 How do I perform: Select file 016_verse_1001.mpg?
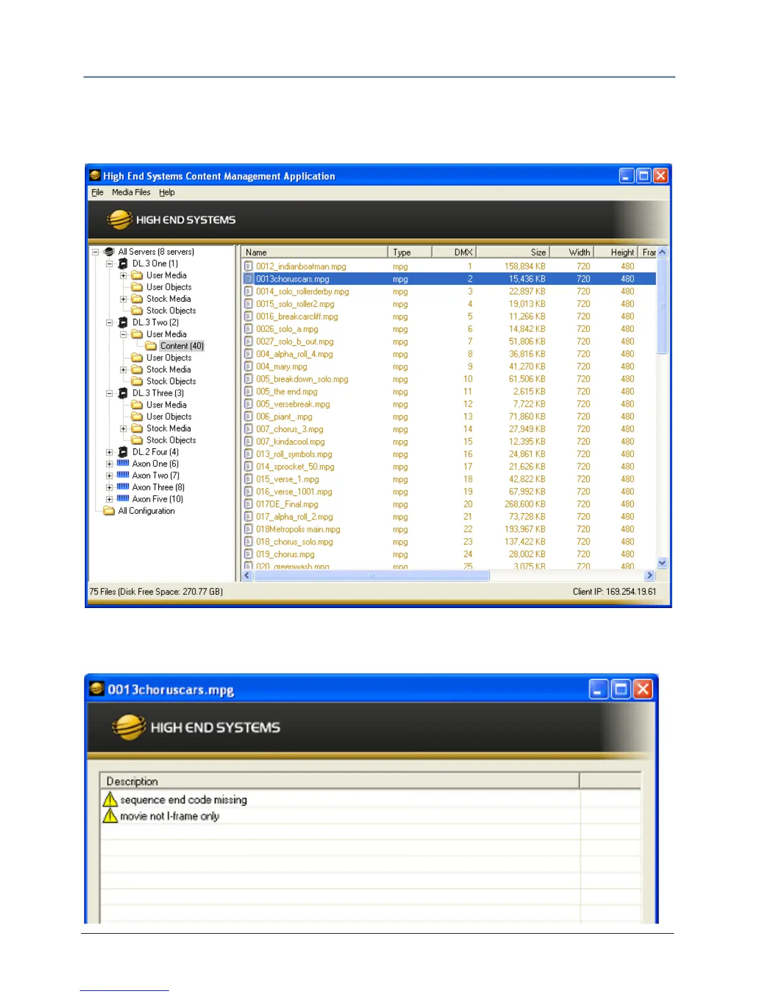point(294,492)
